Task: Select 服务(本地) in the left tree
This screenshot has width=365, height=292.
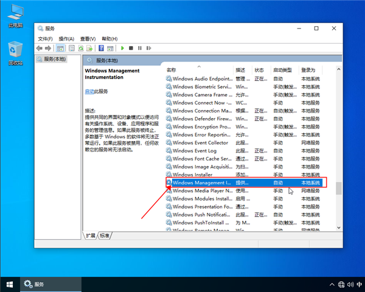Action: click(x=51, y=60)
